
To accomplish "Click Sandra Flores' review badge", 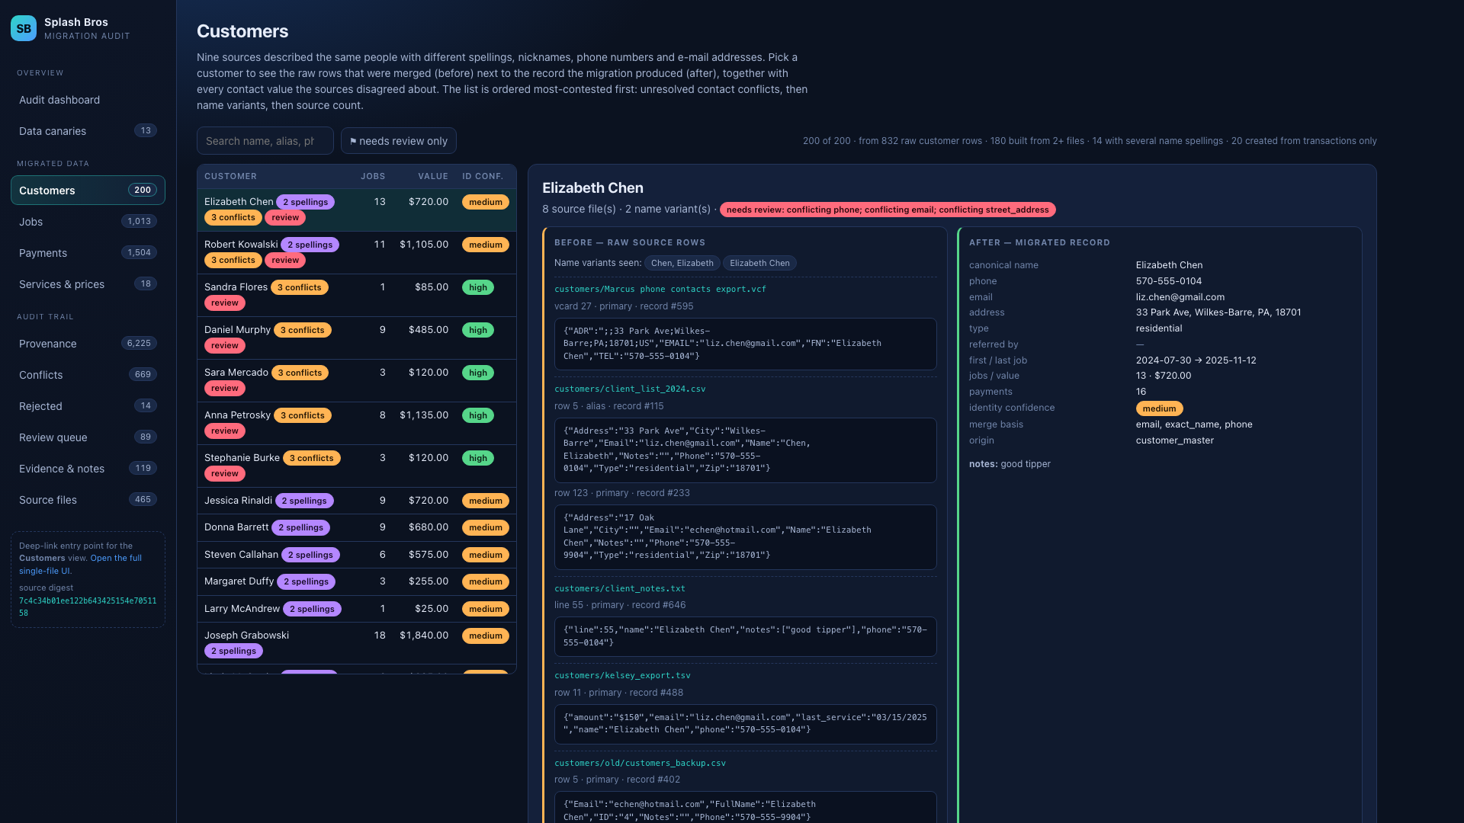I will pos(225,303).
